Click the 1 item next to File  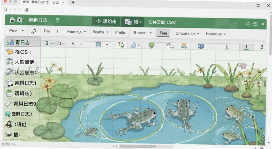pos(57,31)
